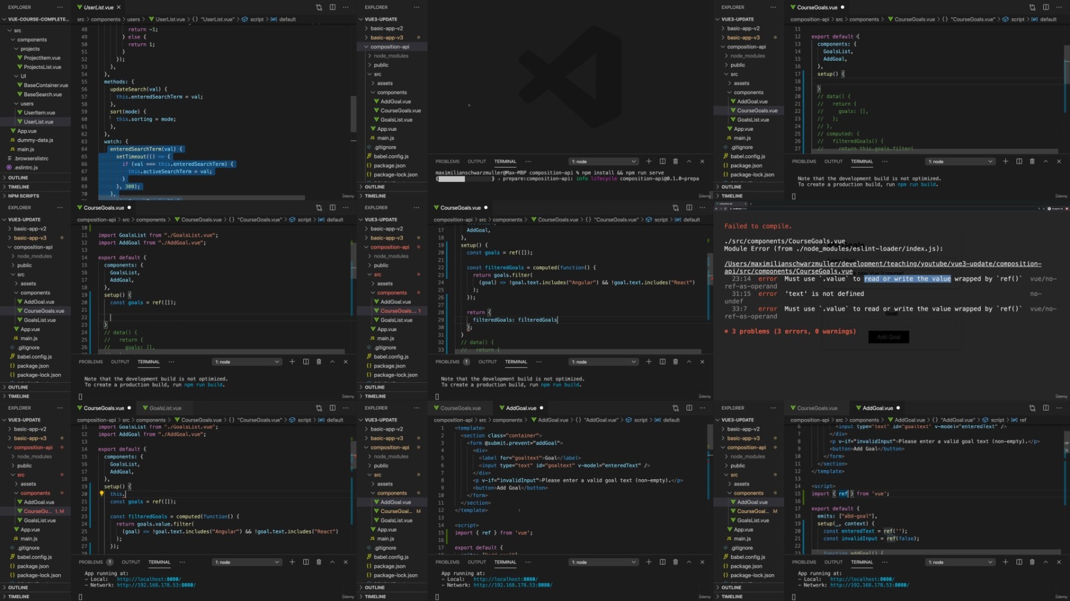Split terminal icon above npm install command
Image resolution: width=1070 pixels, height=601 pixels.
tap(662, 161)
